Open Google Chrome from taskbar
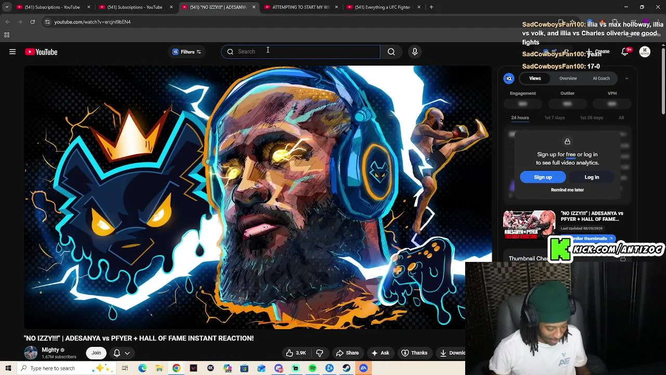The image size is (666, 375). 176,368
